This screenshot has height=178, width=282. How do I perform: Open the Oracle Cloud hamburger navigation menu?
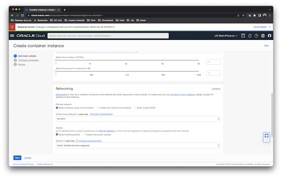click(x=12, y=36)
